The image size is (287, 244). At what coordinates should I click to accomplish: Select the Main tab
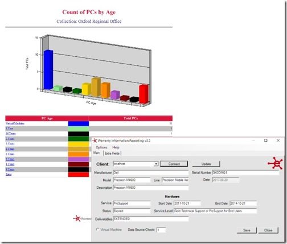pyautogui.click(x=96, y=153)
